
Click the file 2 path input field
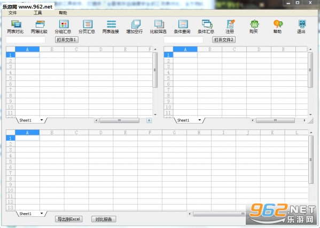click(x=183, y=39)
